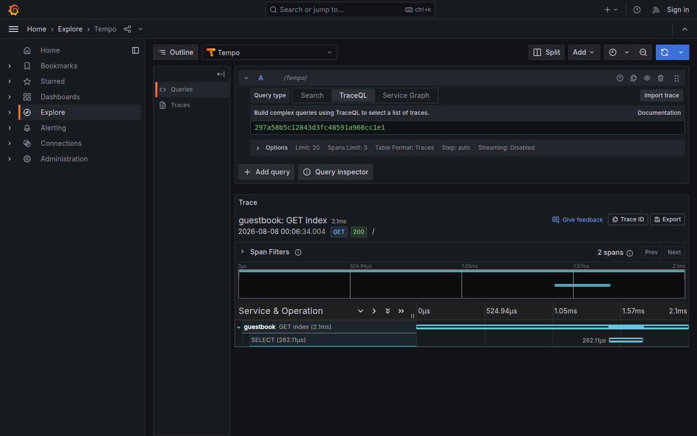Click the Grafana logo icon
This screenshot has width=697, height=436.
pyautogui.click(x=14, y=10)
